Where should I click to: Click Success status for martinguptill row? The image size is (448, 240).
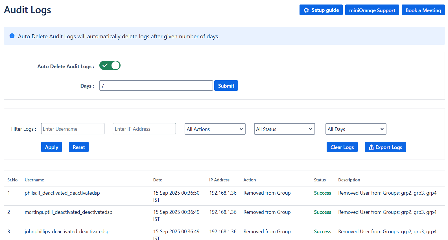click(x=322, y=212)
